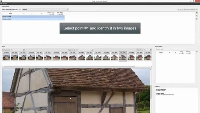200x113 pixels.
Task: Click the delete tie point cross icon
Action: tap(197, 16)
